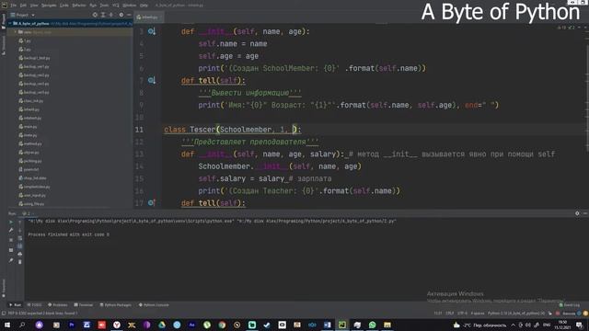Open the File menu

(14, 6)
